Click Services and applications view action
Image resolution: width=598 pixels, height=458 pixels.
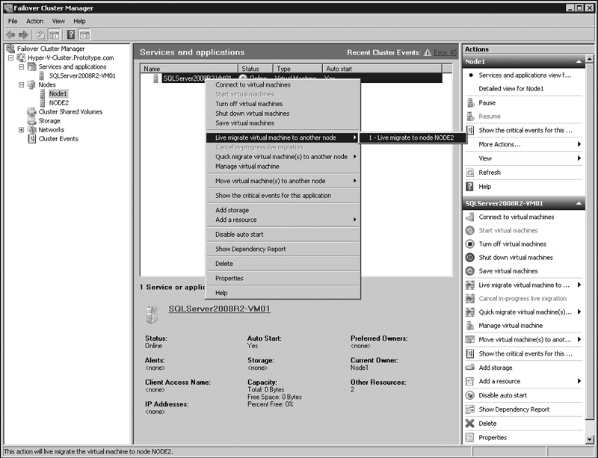pyautogui.click(x=525, y=75)
